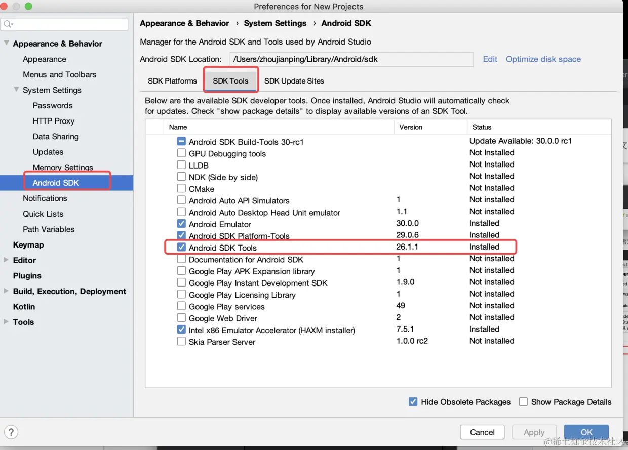Click the Cancel button
628x450 pixels.
[482, 432]
